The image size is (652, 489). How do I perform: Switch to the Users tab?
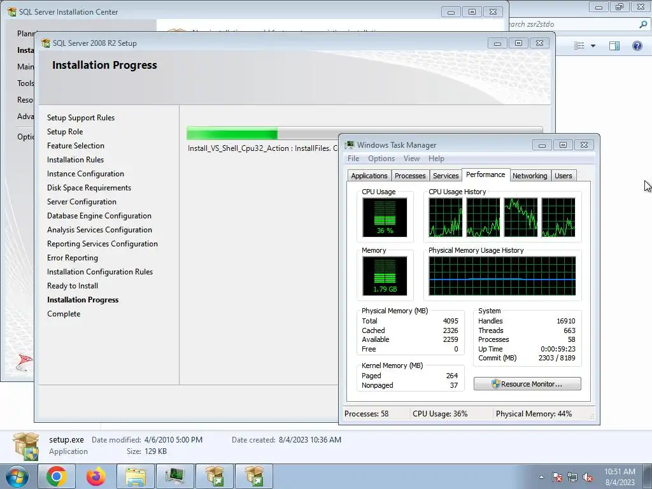(x=563, y=176)
